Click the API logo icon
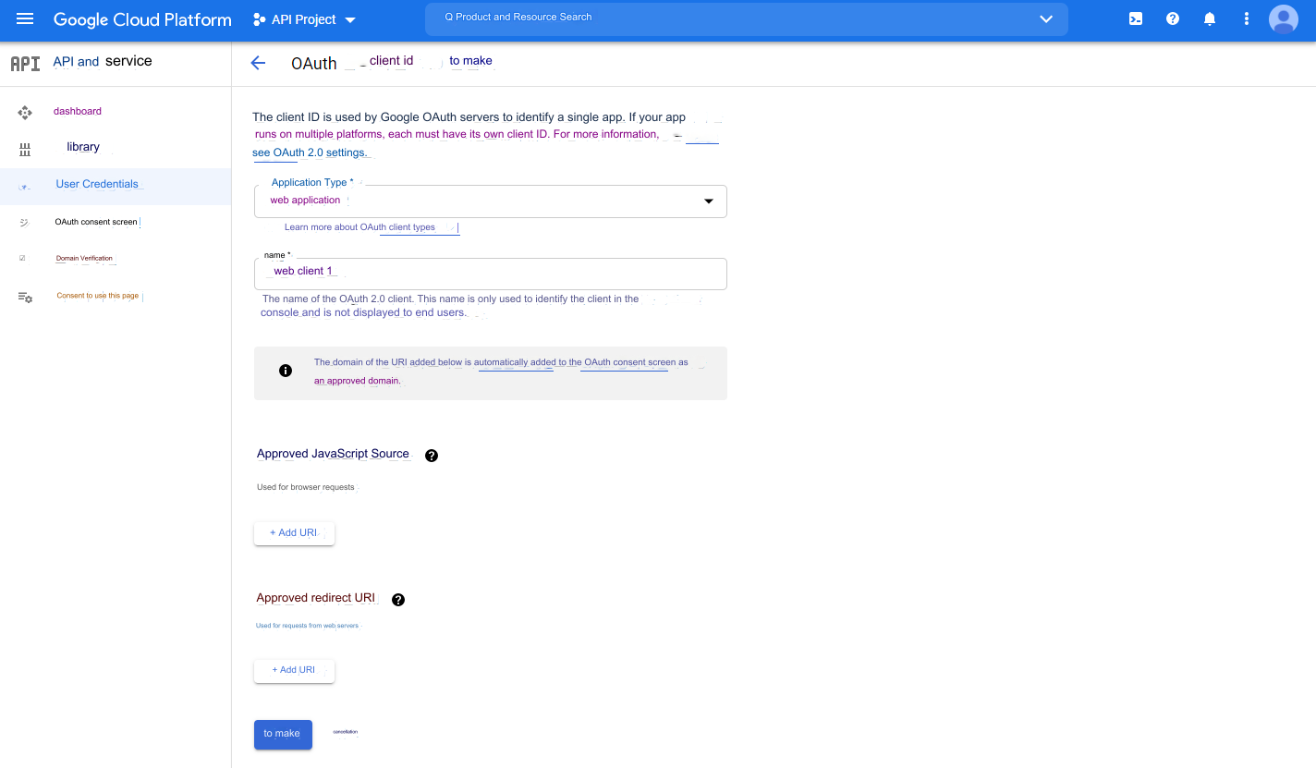This screenshot has width=1316, height=768. 25,63
